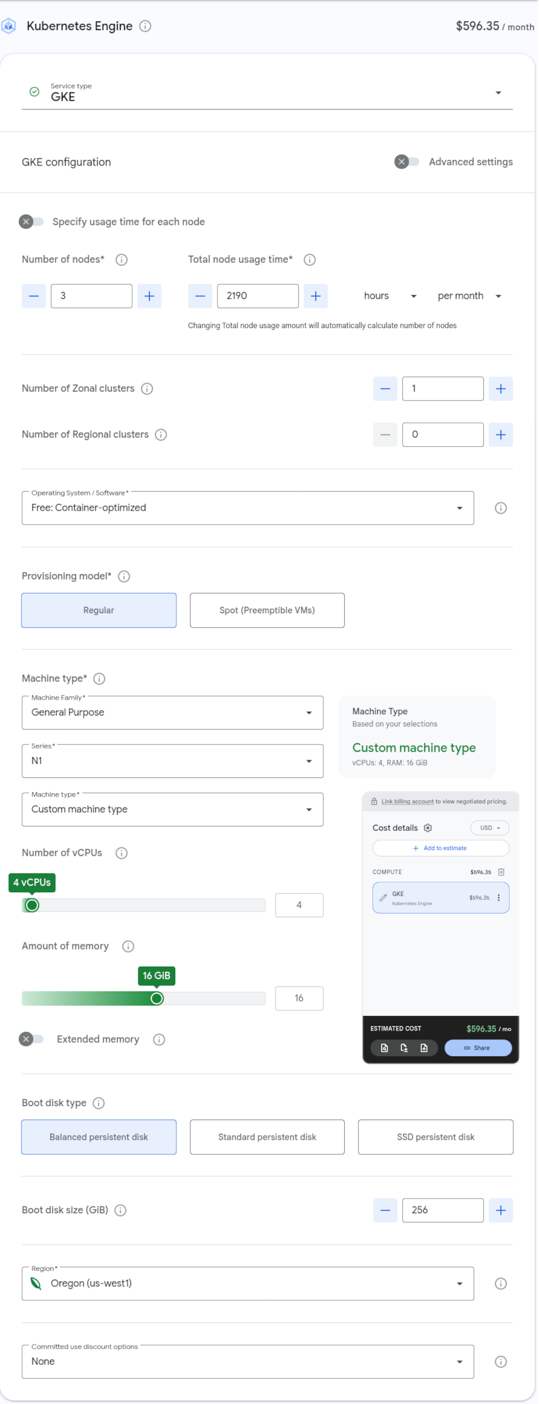Open info for Number of vCPUs
Viewport: 539px width, 1404px height.
(x=122, y=853)
